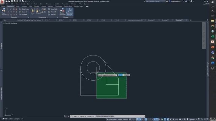Click the search keyword input field
The width and height of the screenshot is (216, 121).
tap(155, 1)
